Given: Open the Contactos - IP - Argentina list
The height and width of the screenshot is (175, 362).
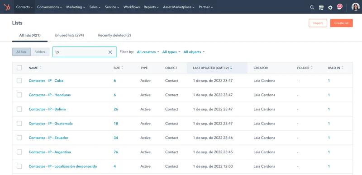Looking at the screenshot, I should pyautogui.click(x=50, y=152).
